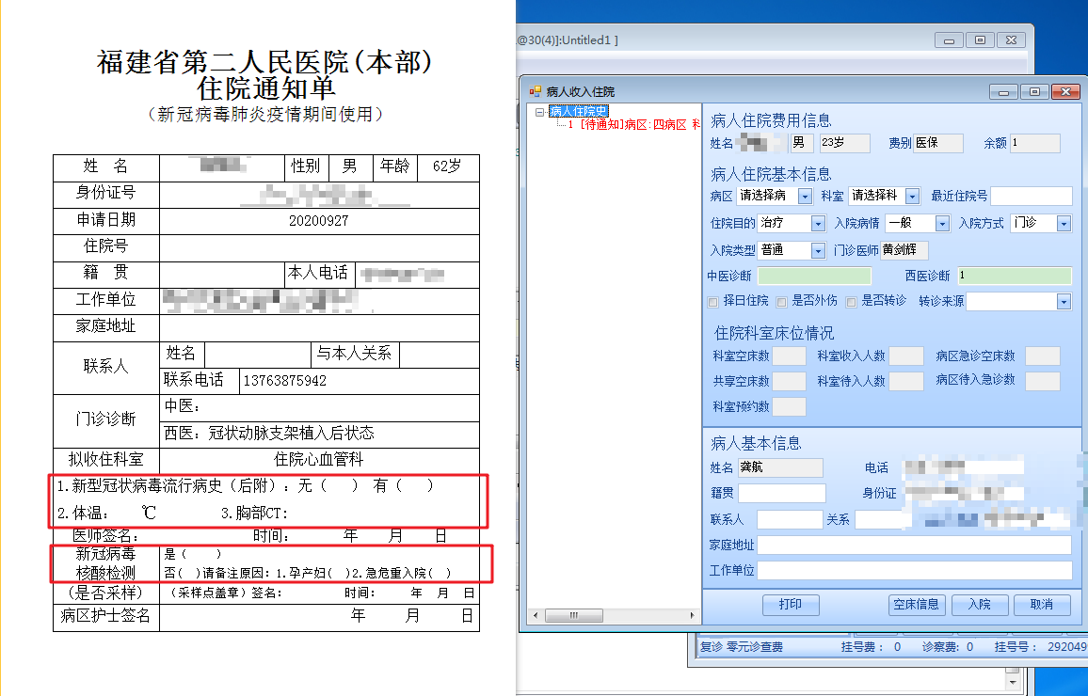Click the 家庭地址 input field
Viewport: 1088px width, 696px height.
[915, 545]
